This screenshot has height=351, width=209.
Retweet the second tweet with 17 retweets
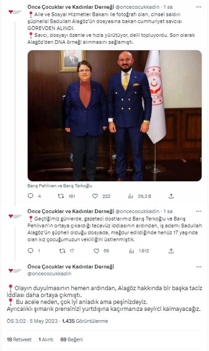point(62,251)
